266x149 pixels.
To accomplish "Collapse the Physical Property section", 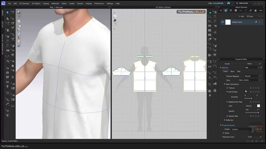I will point(221,125).
